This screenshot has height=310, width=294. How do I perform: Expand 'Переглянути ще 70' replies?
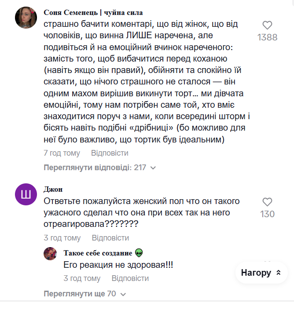80,293
